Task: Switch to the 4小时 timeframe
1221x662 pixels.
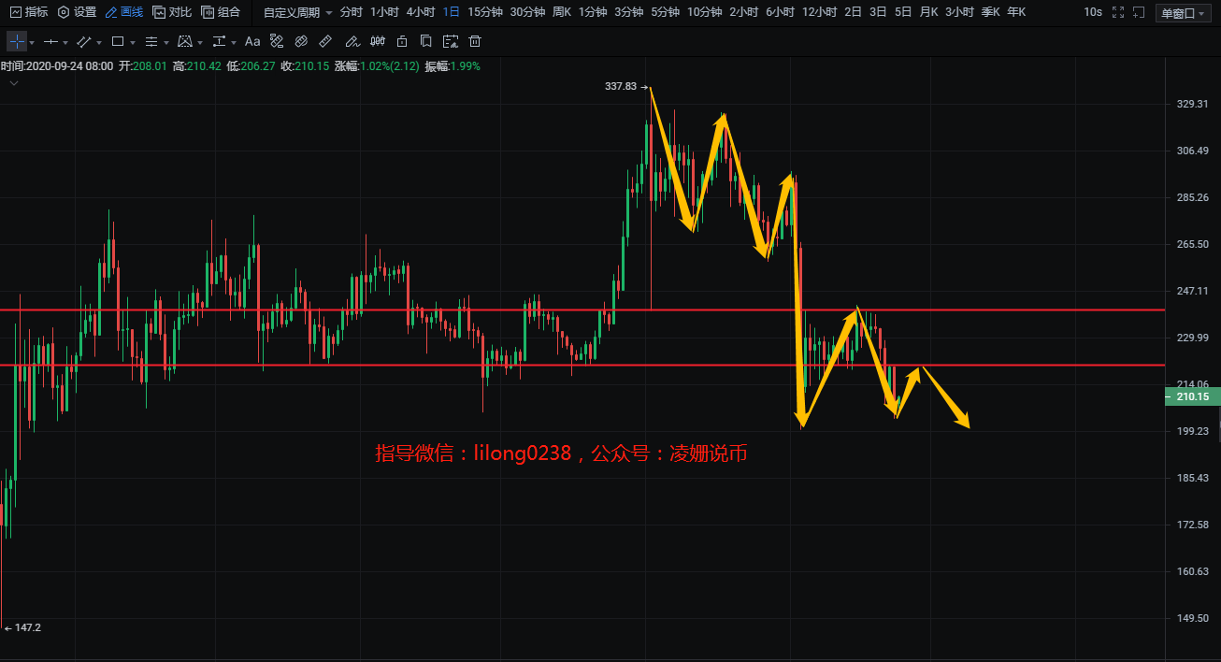Action: [x=421, y=12]
